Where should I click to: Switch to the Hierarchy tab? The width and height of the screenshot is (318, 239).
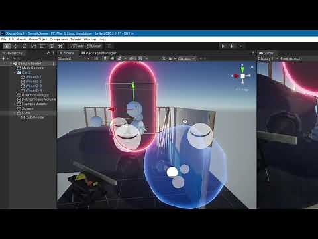coord(13,53)
